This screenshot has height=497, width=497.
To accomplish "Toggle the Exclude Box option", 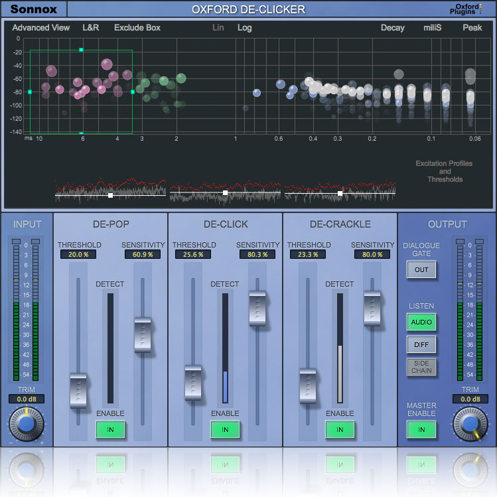I will tap(137, 28).
